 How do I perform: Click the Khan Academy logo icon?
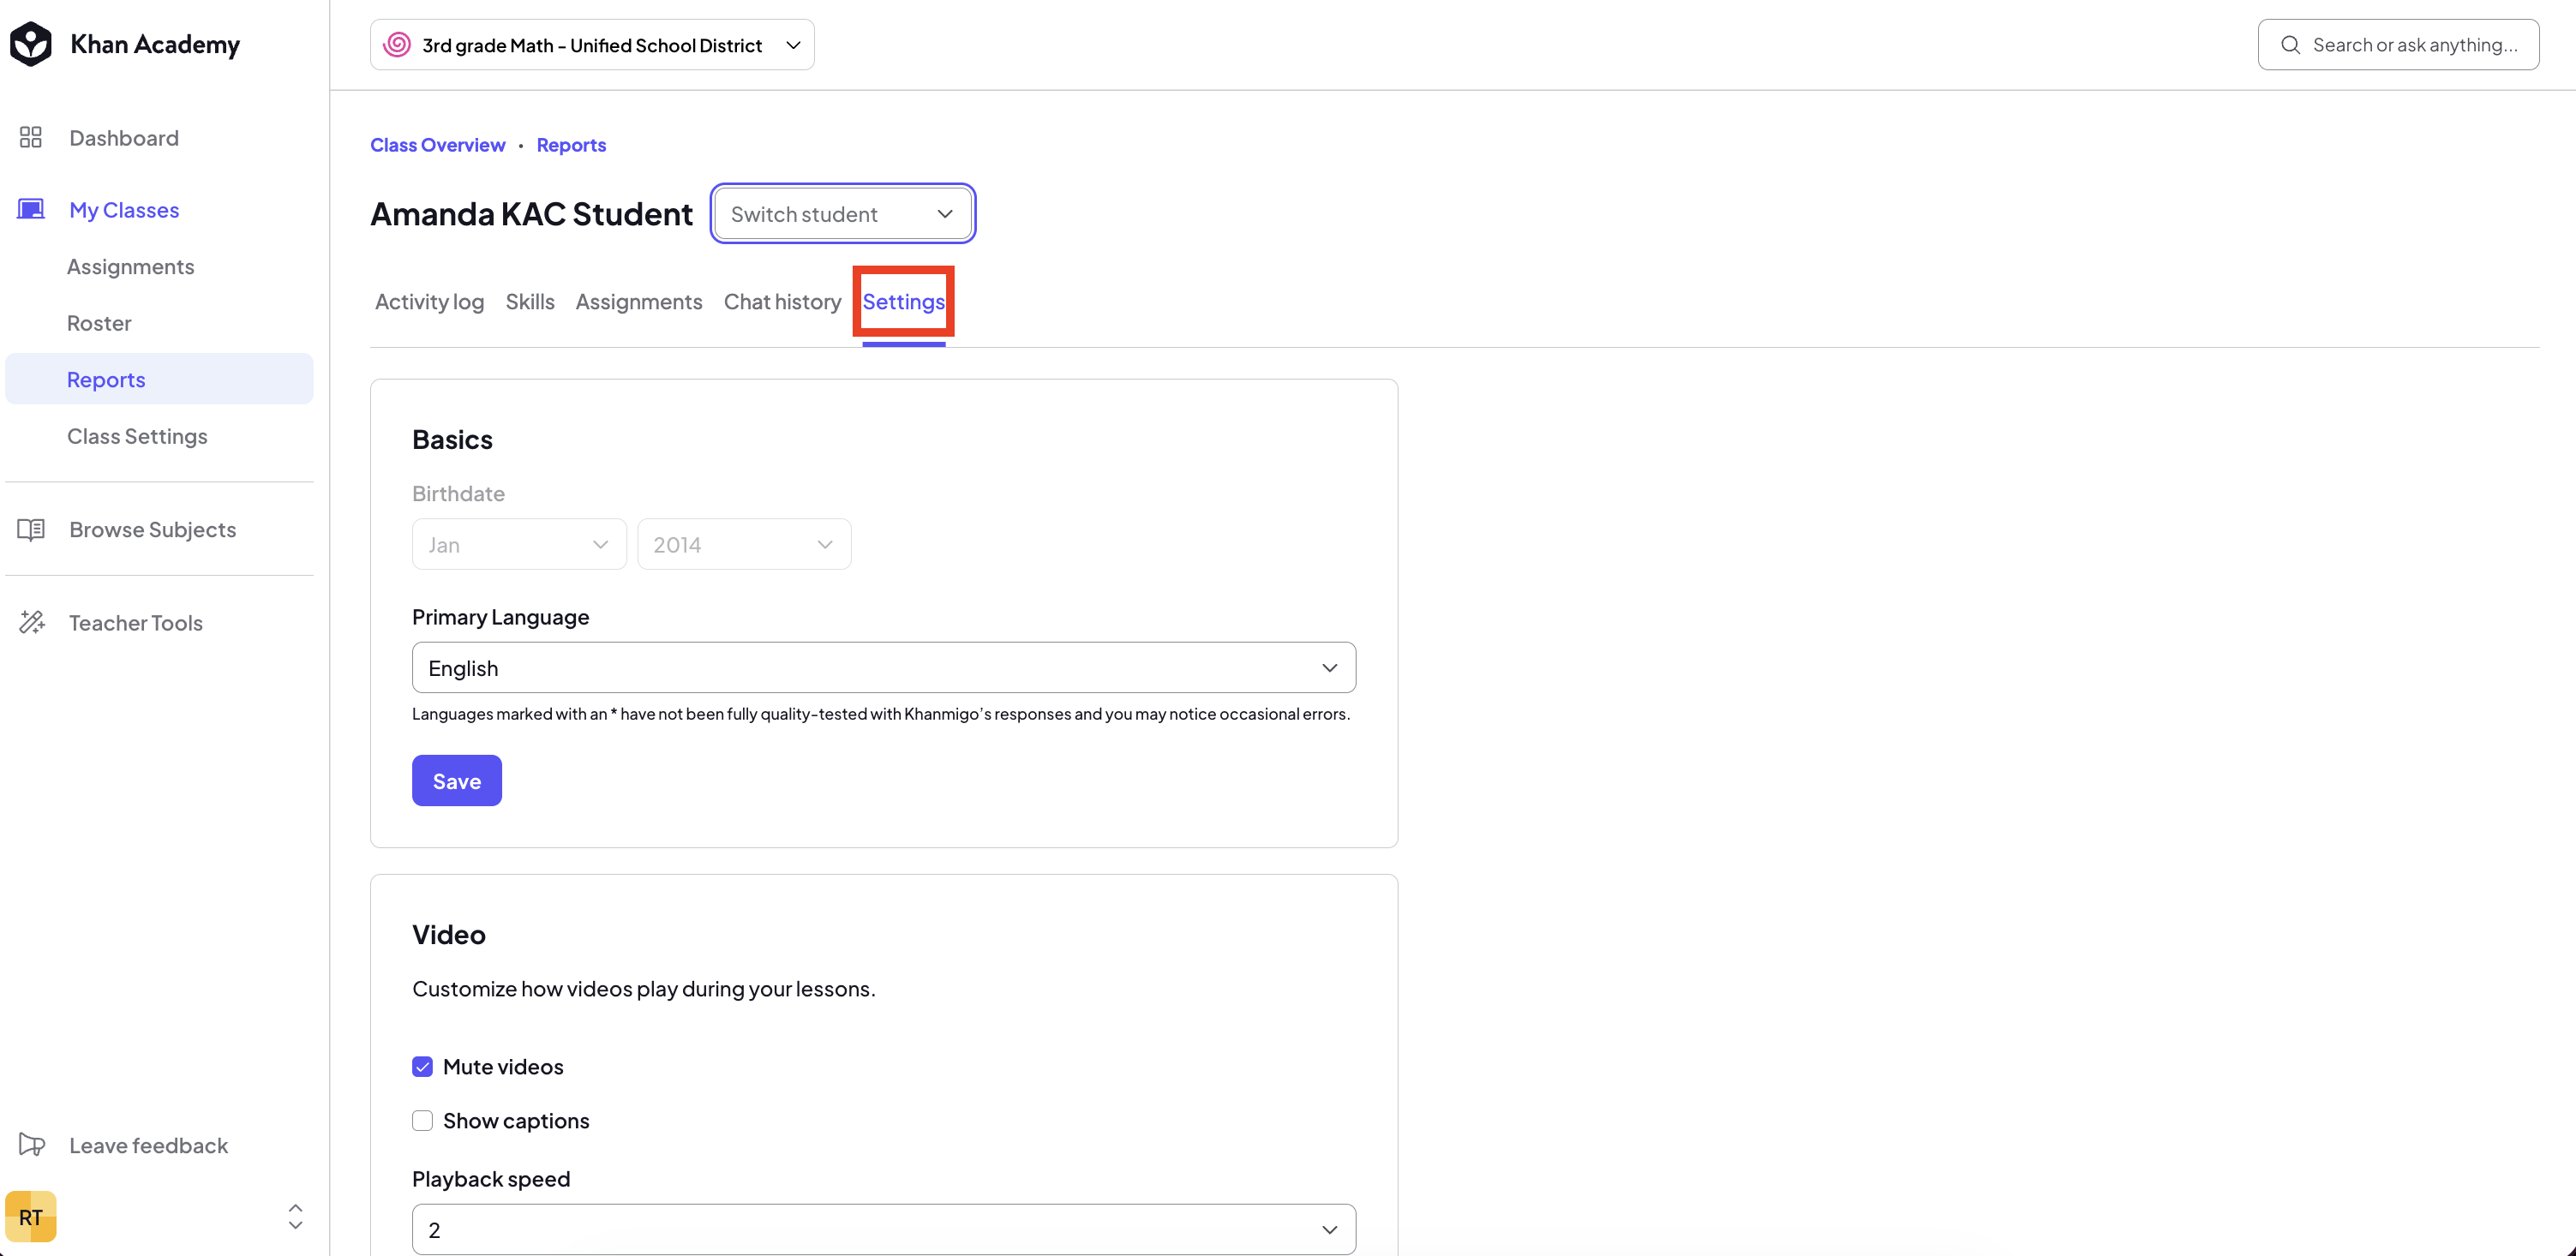(x=31, y=44)
